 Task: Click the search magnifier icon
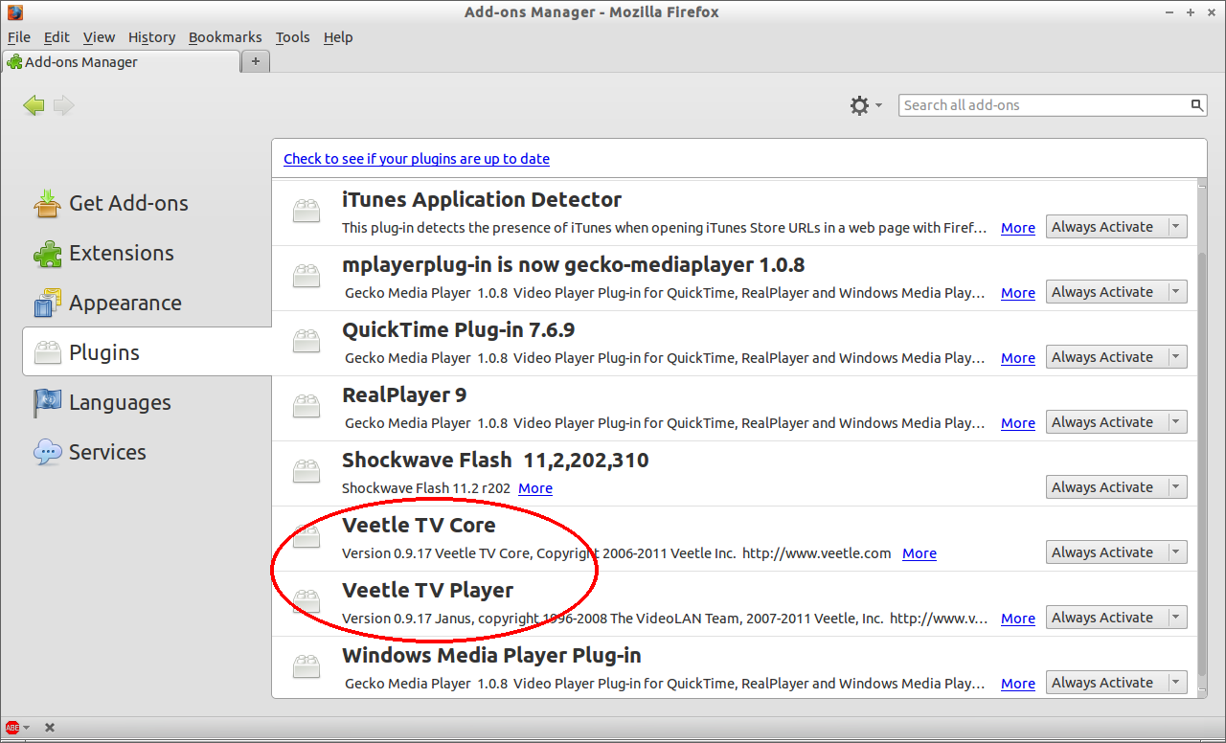[1196, 105]
